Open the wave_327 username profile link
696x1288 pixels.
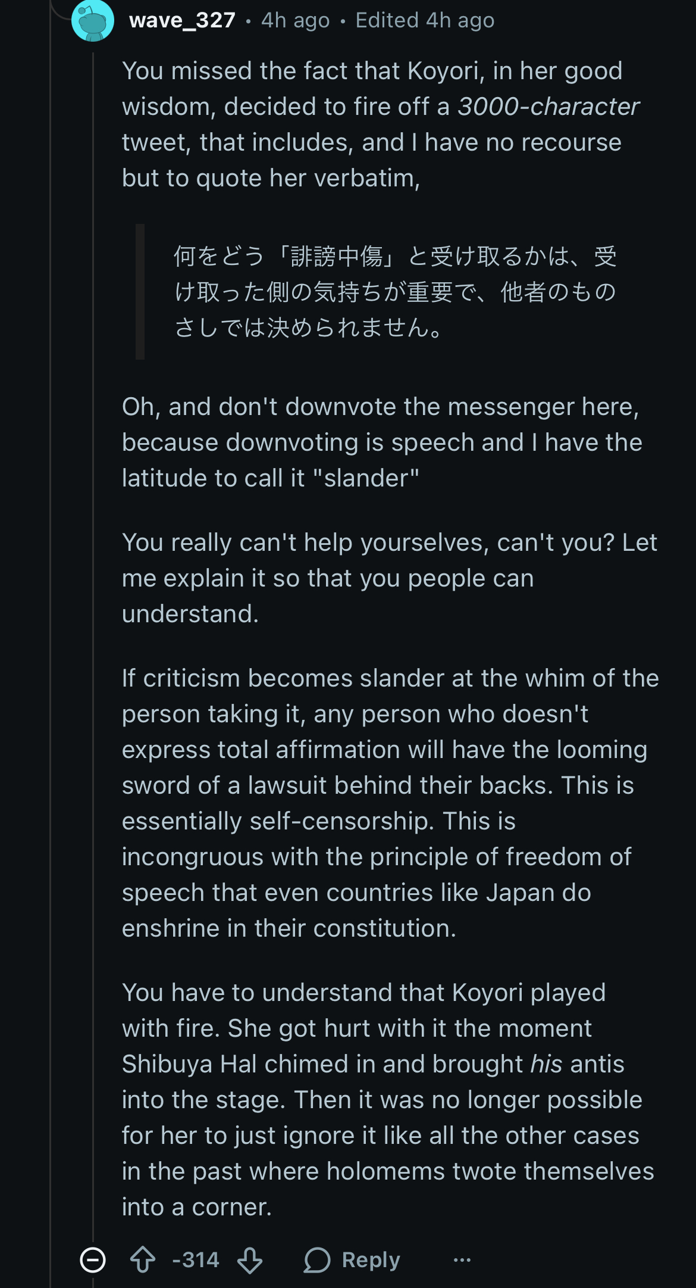(x=182, y=20)
